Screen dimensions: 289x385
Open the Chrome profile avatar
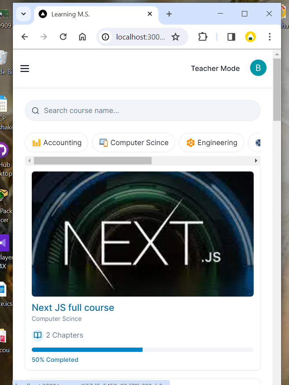[x=250, y=37]
